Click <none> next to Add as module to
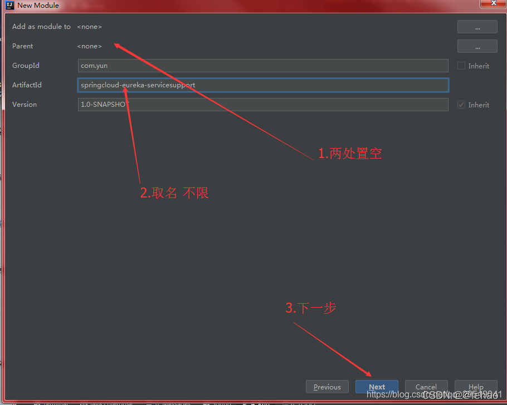Screen dimensions: 507x405 coord(90,27)
